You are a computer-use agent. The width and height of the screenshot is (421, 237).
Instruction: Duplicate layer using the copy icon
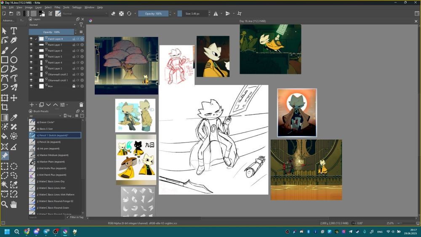pyautogui.click(x=41, y=105)
